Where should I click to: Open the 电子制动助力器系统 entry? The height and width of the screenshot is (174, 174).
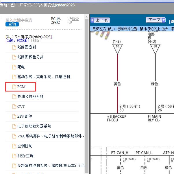[x=34, y=126]
